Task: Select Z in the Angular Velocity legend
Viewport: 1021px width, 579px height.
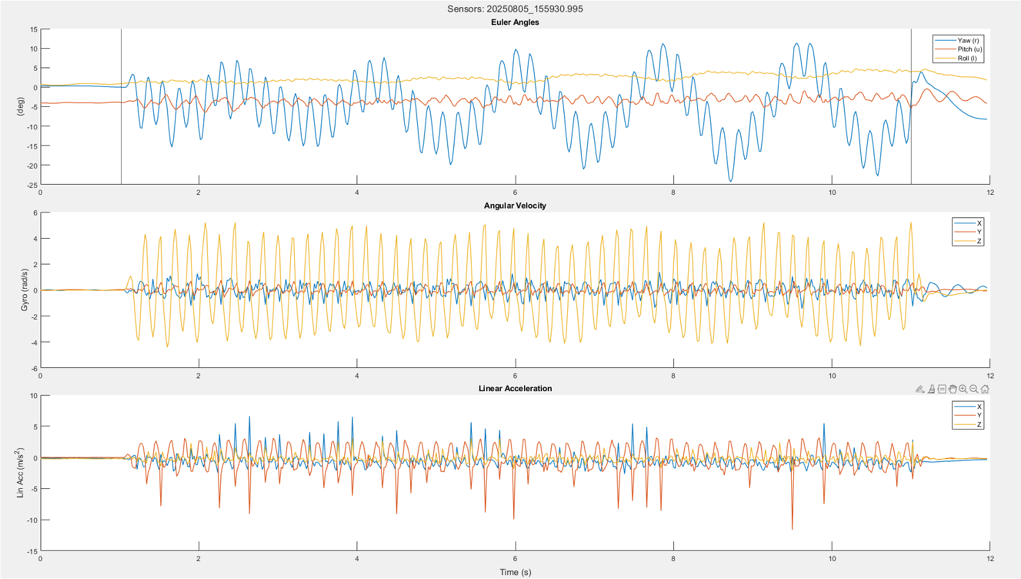Action: 968,241
